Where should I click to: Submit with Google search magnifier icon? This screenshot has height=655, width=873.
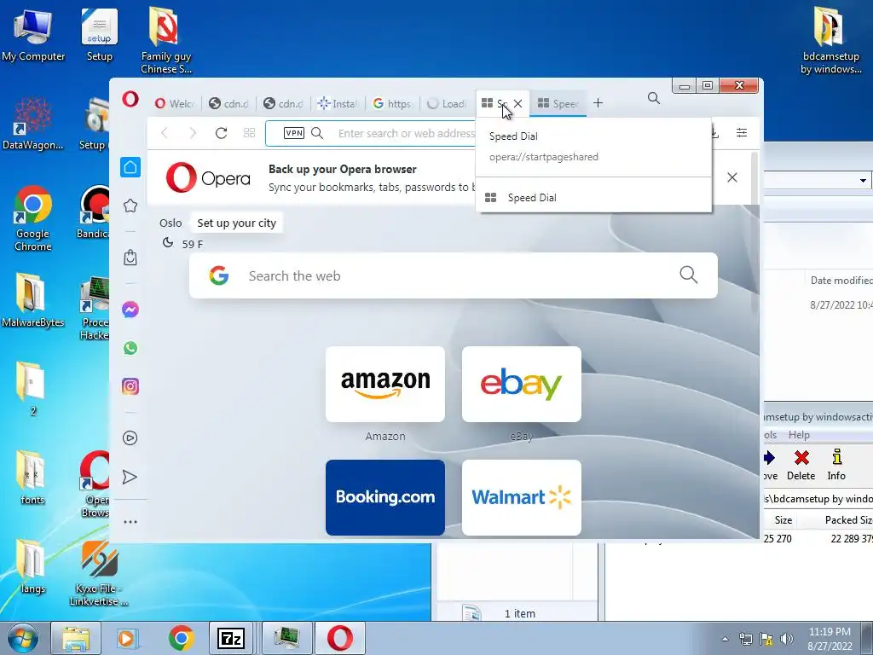[689, 275]
